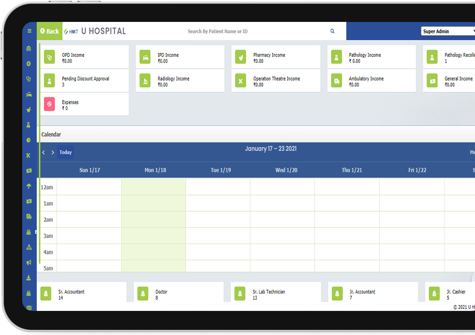Go to the next week with the right chevron
Viewport: 475px width, 335px height.
coord(53,152)
